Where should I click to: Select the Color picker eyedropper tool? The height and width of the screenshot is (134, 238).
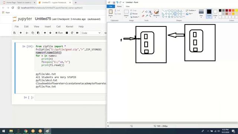[x=146, y=16]
